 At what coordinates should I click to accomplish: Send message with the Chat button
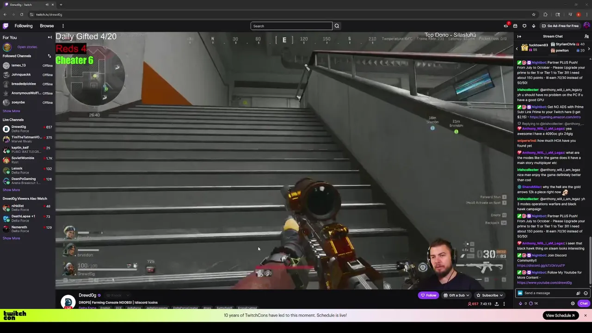(x=583, y=303)
